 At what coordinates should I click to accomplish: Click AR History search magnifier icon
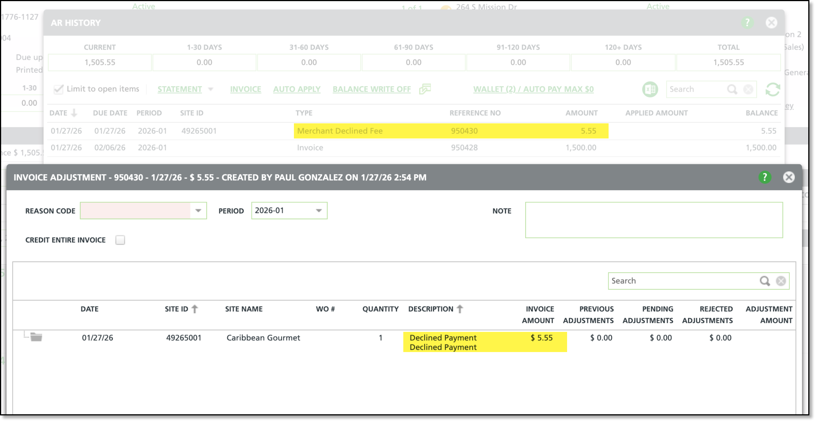click(732, 89)
